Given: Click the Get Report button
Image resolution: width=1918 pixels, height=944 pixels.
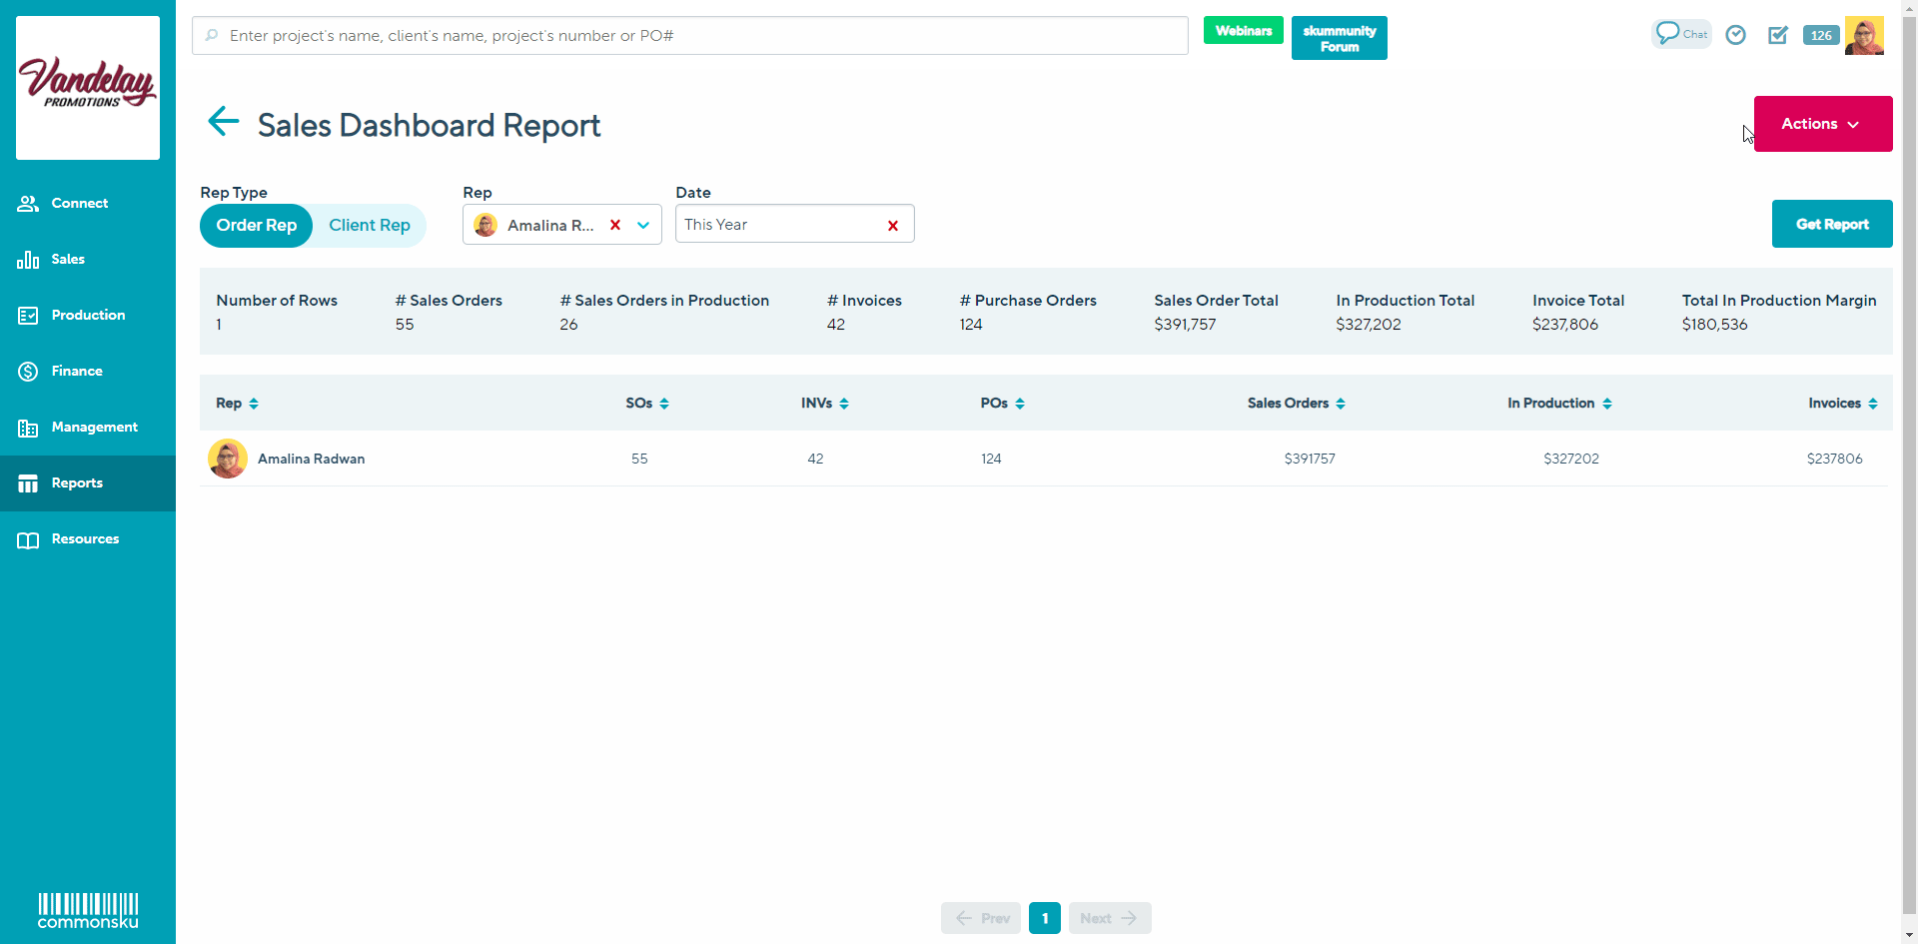Looking at the screenshot, I should tap(1831, 224).
